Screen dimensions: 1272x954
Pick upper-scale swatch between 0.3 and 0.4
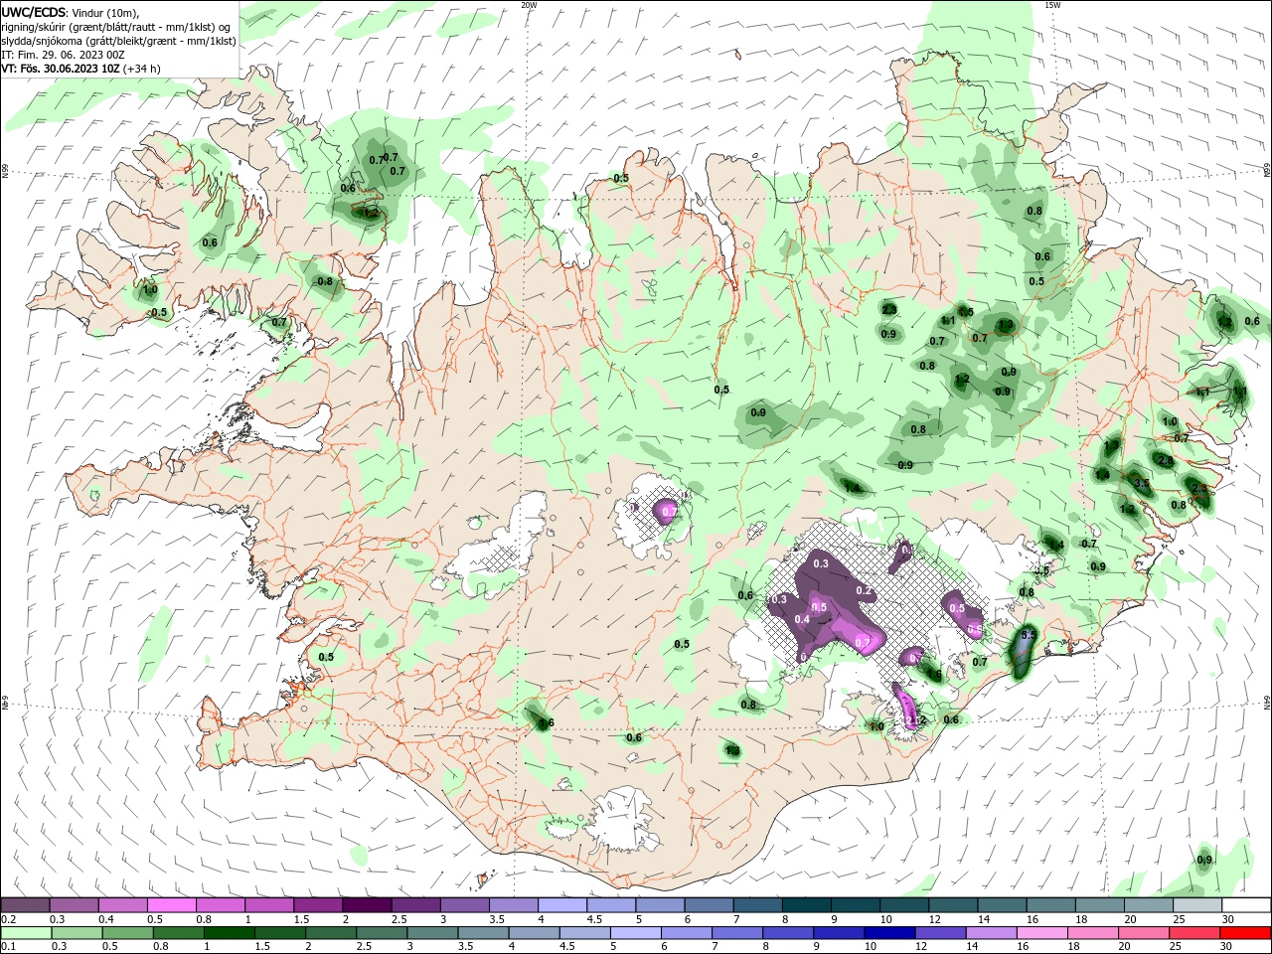tap(74, 904)
